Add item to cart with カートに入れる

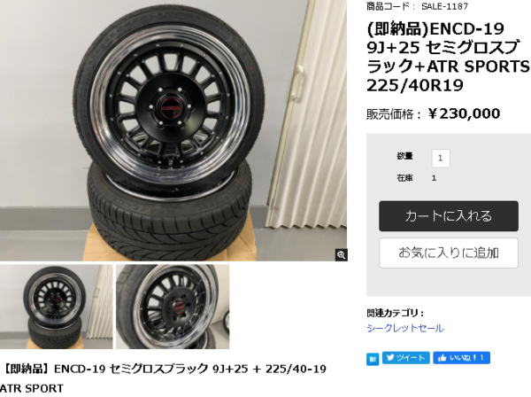449,216
